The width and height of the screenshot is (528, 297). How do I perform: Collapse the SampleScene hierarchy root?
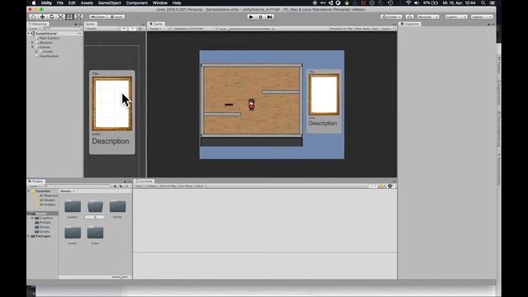pos(29,33)
